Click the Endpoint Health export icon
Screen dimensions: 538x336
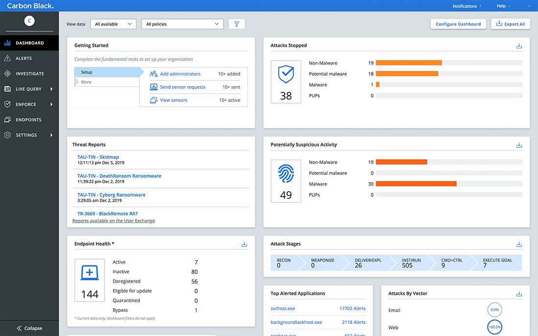point(244,244)
